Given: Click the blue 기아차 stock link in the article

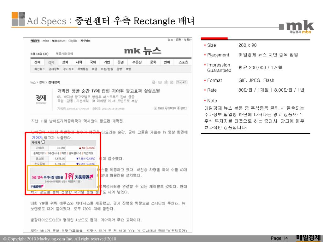Looking at the screenshot, I should click(37, 137).
